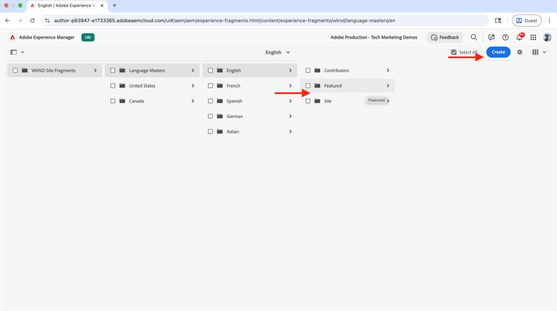Screen dimensions: 557x311
Task: Check the Canada checkbox
Action: pyautogui.click(x=113, y=101)
